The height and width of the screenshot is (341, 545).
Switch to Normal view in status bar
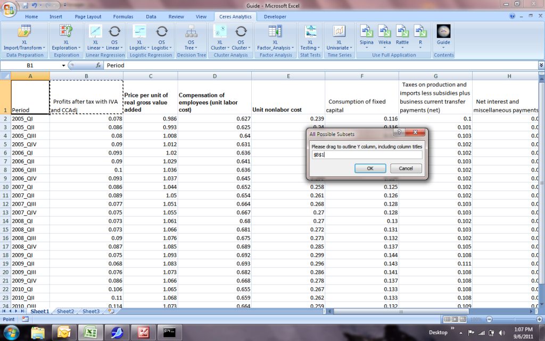(x=447, y=319)
